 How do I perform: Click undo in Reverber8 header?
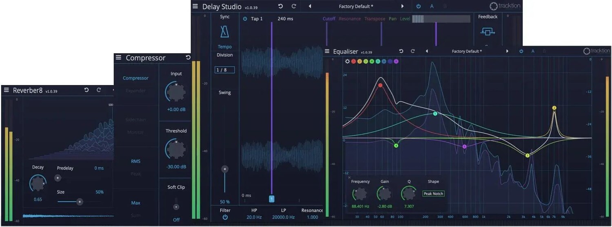click(86, 90)
